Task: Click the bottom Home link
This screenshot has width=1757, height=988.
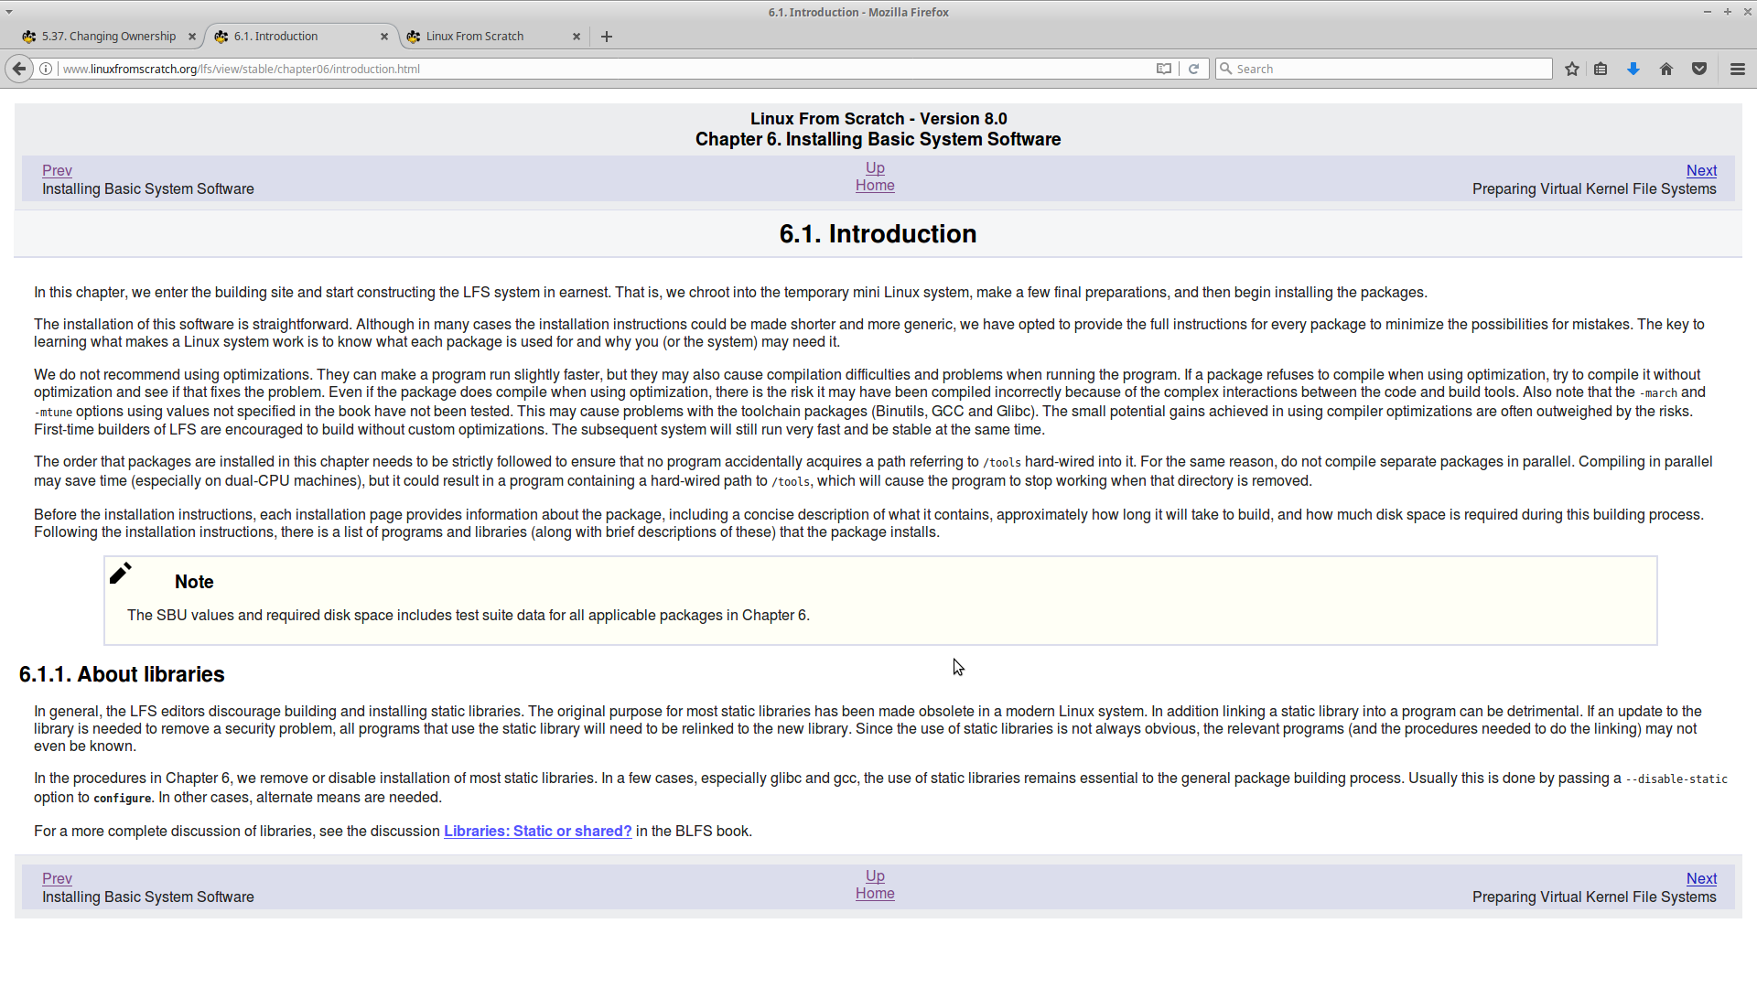Action: pyautogui.click(x=875, y=893)
